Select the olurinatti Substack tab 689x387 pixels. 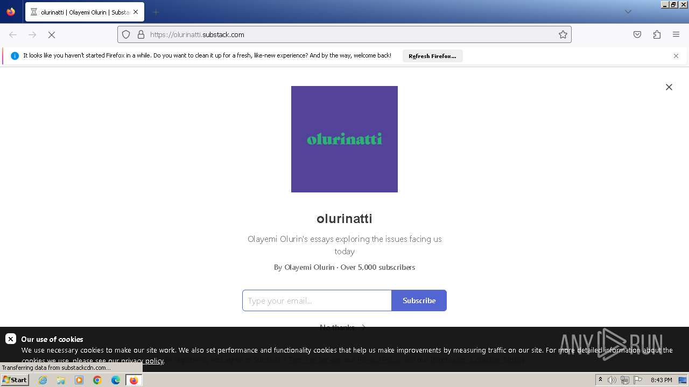click(x=85, y=12)
